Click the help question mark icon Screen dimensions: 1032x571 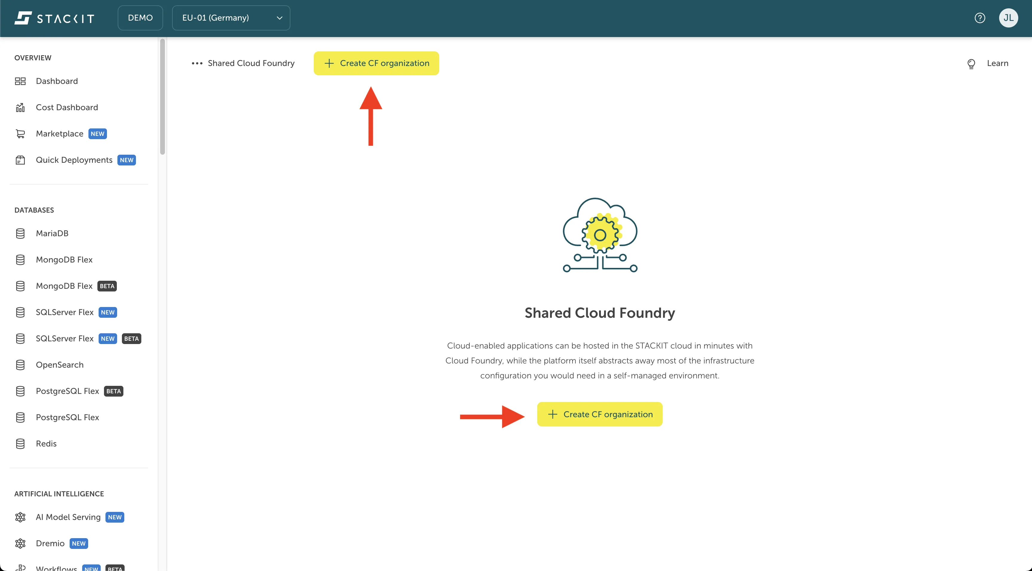(x=980, y=18)
